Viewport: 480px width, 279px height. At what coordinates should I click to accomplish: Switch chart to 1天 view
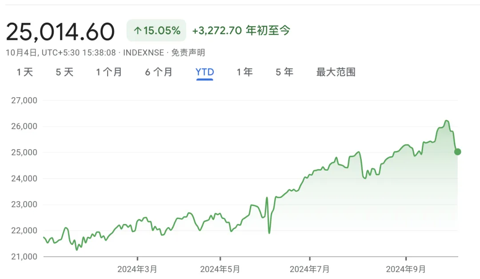pos(24,72)
